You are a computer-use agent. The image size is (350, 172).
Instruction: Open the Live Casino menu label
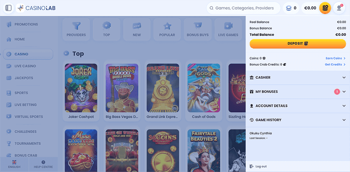[25, 66]
